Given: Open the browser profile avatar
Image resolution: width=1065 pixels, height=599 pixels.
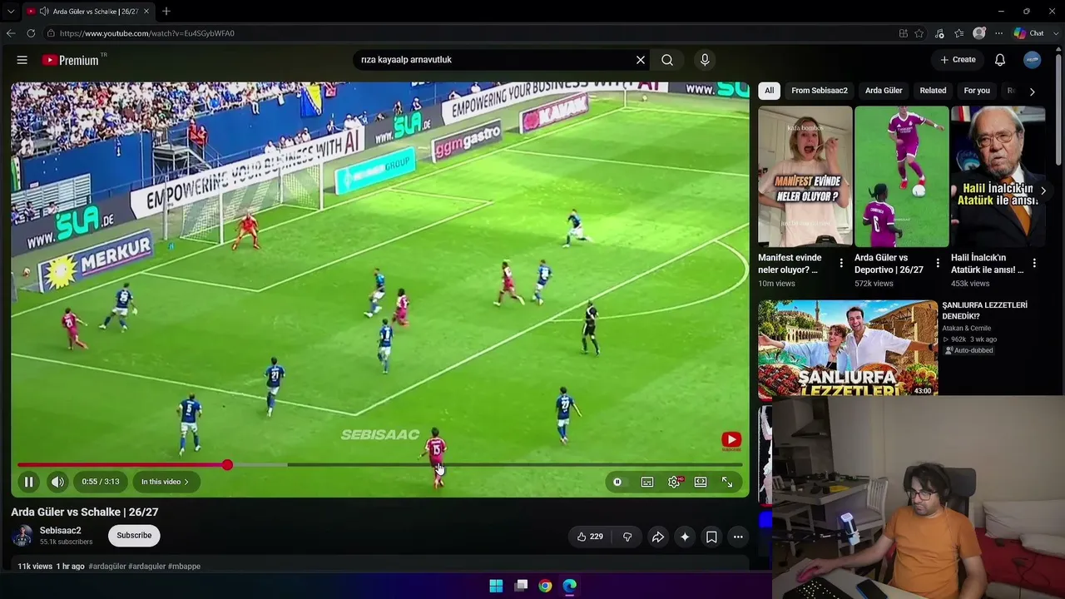Looking at the screenshot, I should pos(979,33).
